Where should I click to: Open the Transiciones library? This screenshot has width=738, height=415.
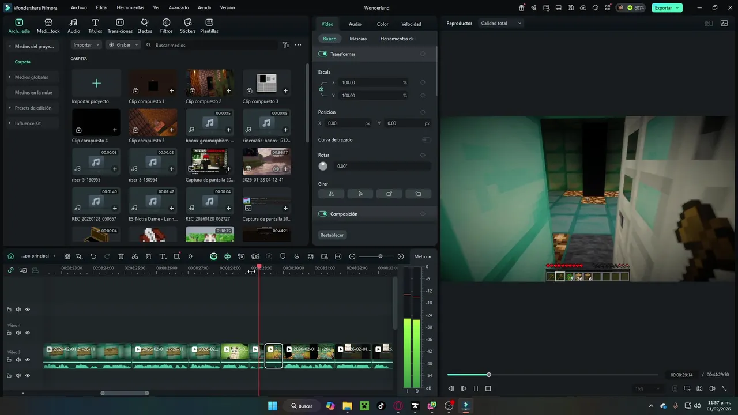coord(120,25)
